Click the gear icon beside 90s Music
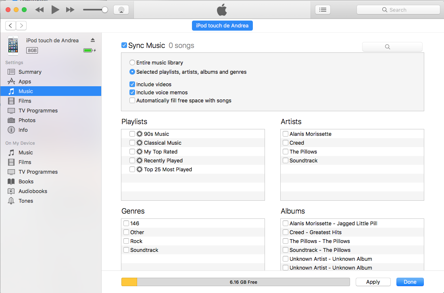The height and width of the screenshot is (293, 444). [139, 134]
